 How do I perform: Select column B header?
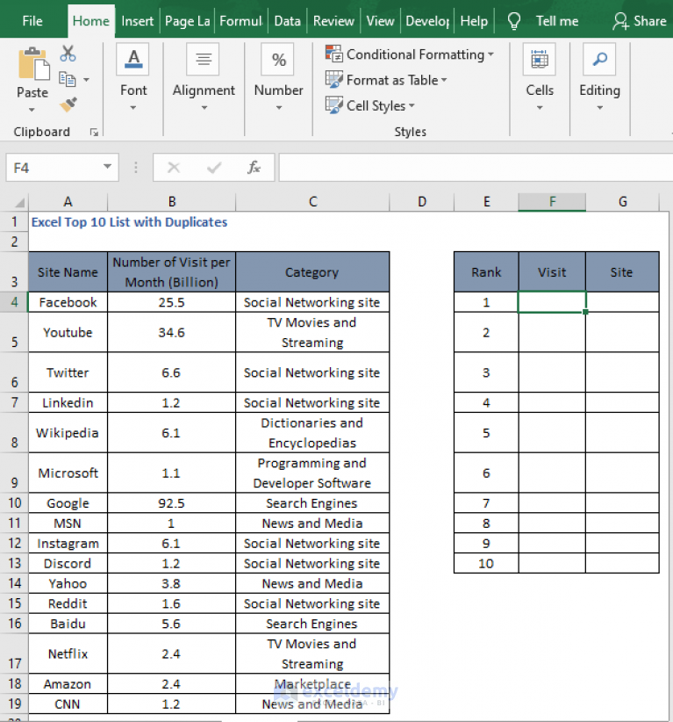(x=172, y=202)
